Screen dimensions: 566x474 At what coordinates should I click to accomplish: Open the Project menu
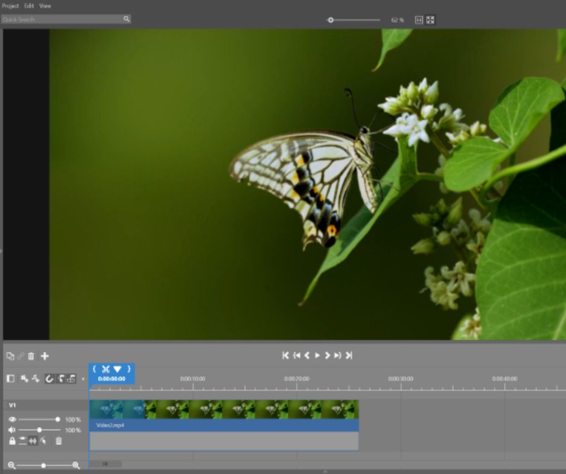point(10,5)
